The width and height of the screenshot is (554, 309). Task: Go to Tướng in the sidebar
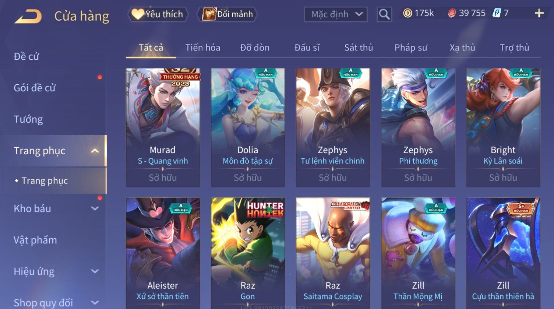[x=28, y=119]
